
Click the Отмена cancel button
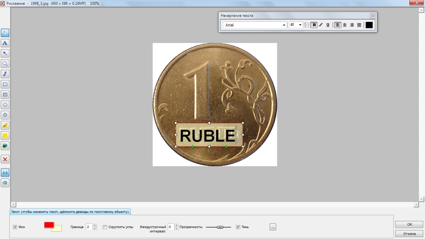[x=409, y=234]
